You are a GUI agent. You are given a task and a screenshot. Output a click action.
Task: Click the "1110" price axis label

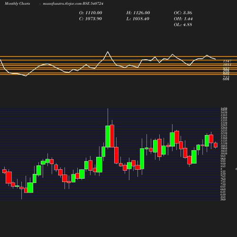(x=224, y=143)
